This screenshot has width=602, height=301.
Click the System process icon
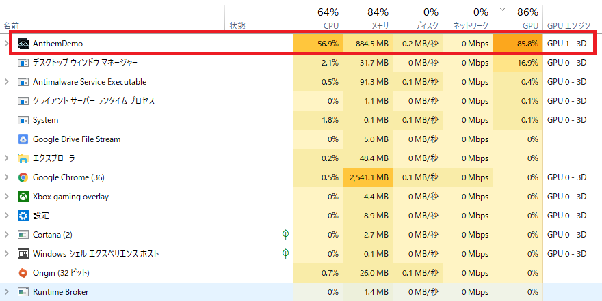point(23,120)
